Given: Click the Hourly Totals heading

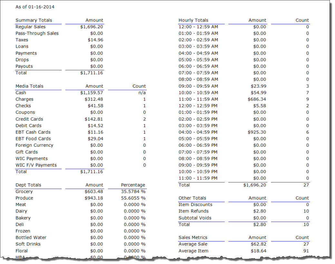Looking at the screenshot, I should 193,20.
